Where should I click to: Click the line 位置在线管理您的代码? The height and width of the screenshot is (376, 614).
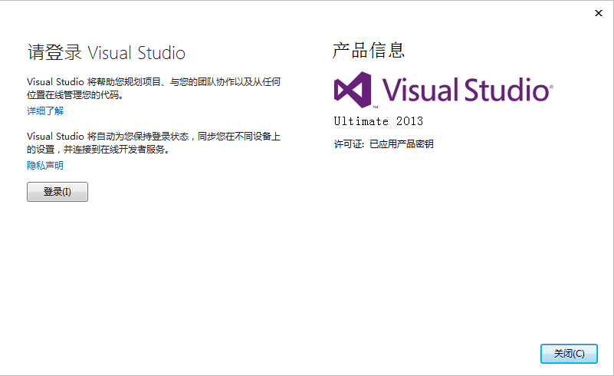[75, 95]
